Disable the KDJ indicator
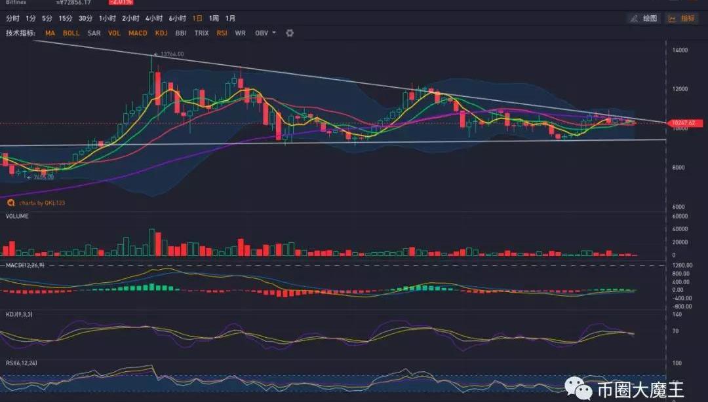The height and width of the screenshot is (402, 708). 161,33
